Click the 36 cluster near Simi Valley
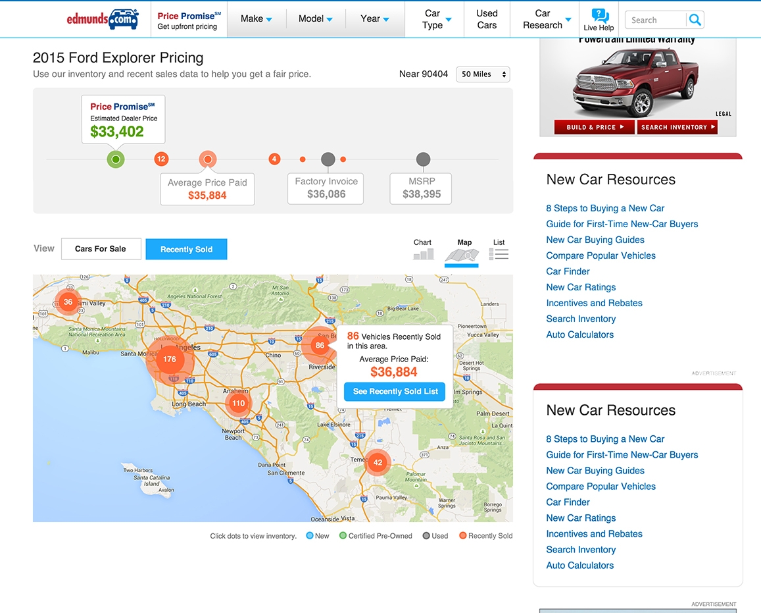This screenshot has height=613, width=761. click(68, 302)
